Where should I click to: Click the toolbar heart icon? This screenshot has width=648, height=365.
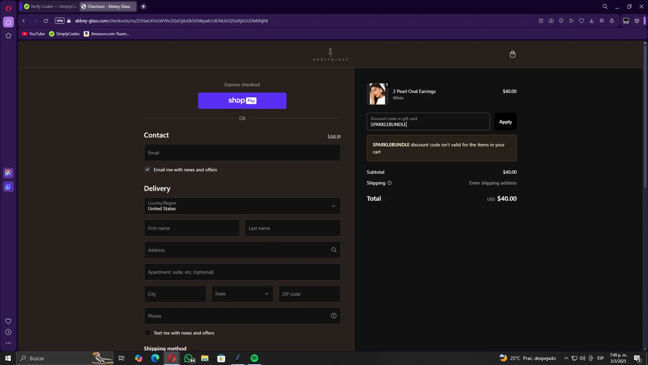[x=581, y=21]
